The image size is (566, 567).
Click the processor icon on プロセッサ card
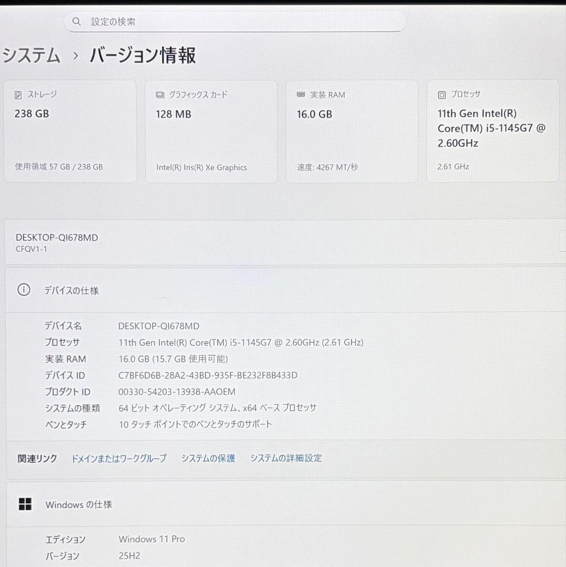(x=441, y=95)
